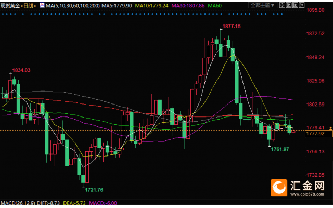Screen dimensions: 333x208
Task: Open the 全部主题 dropdown
Action: coord(263,5)
